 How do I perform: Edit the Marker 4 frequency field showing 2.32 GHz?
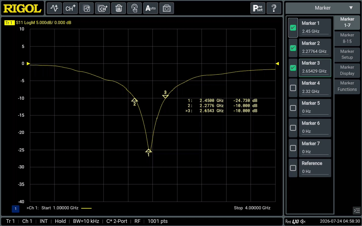pos(315,92)
